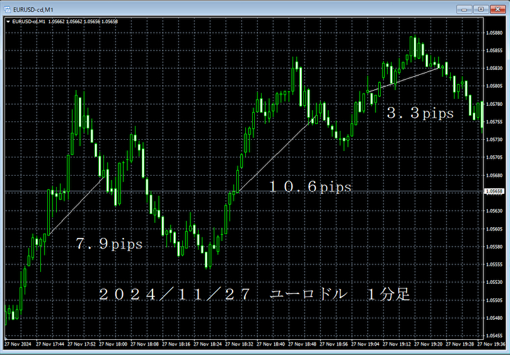Click the 27 Nov 2024 time axis label
The height and width of the screenshot is (355, 510).
point(18,344)
